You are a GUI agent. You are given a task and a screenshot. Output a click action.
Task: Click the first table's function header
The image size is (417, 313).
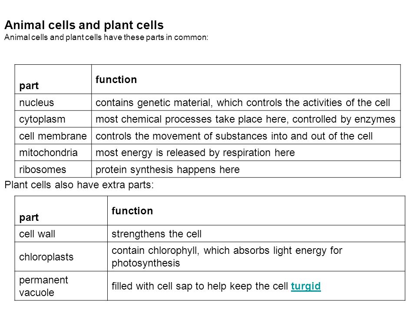click(x=116, y=80)
